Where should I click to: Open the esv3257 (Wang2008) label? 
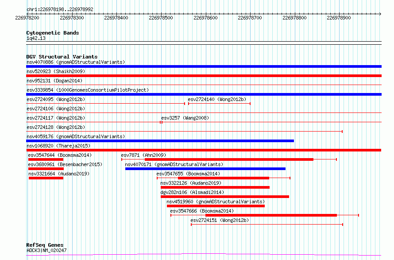coord(185,118)
